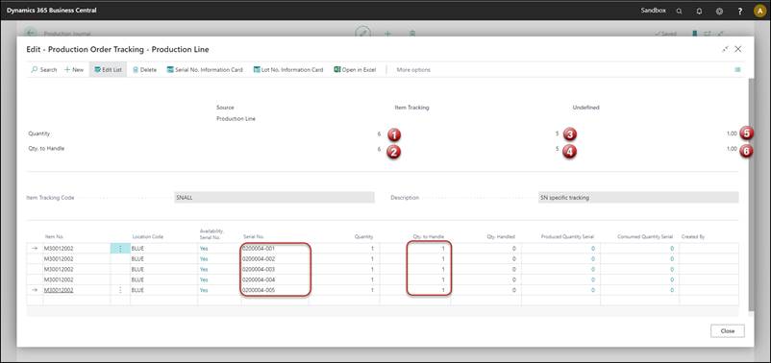The image size is (771, 363).
Task: Go back arrow in Production Journal page
Action: tap(31, 34)
